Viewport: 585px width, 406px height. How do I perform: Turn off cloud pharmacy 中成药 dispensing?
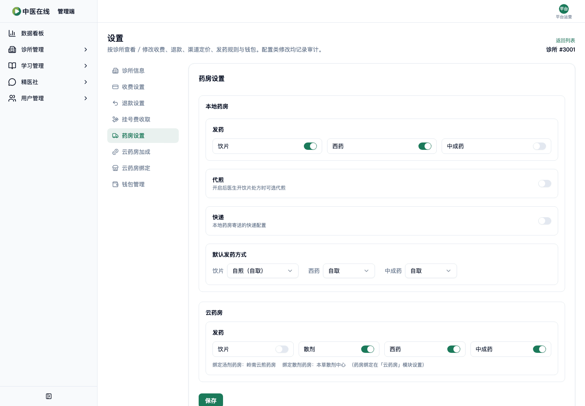tap(539, 349)
